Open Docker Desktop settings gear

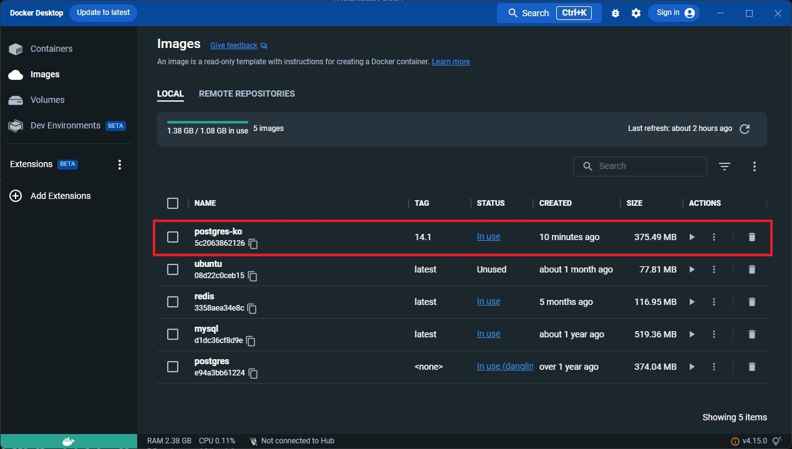click(636, 13)
